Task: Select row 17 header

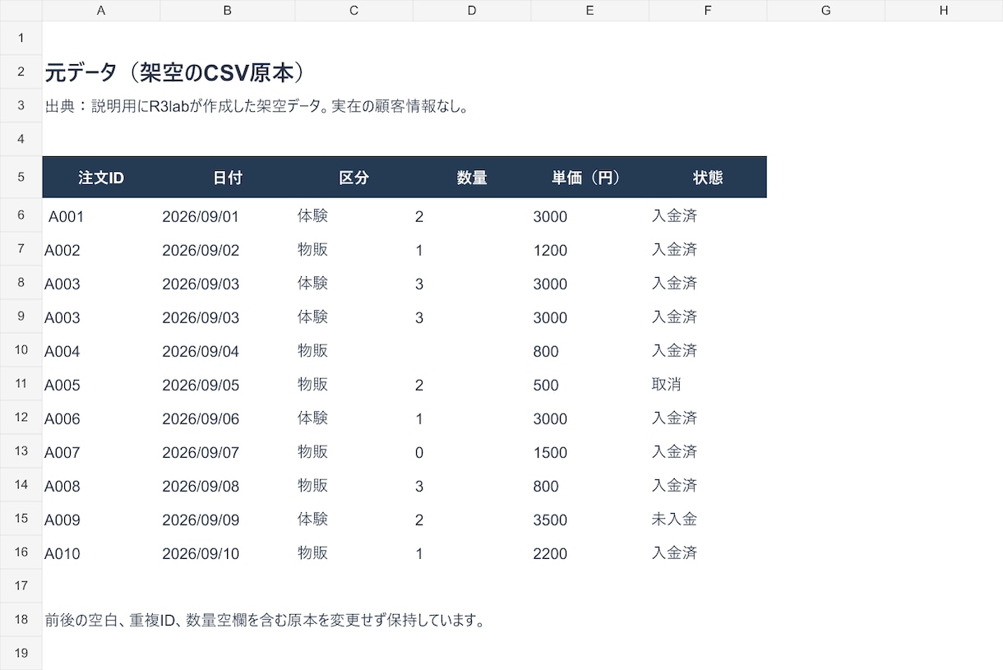Action: tap(21, 585)
